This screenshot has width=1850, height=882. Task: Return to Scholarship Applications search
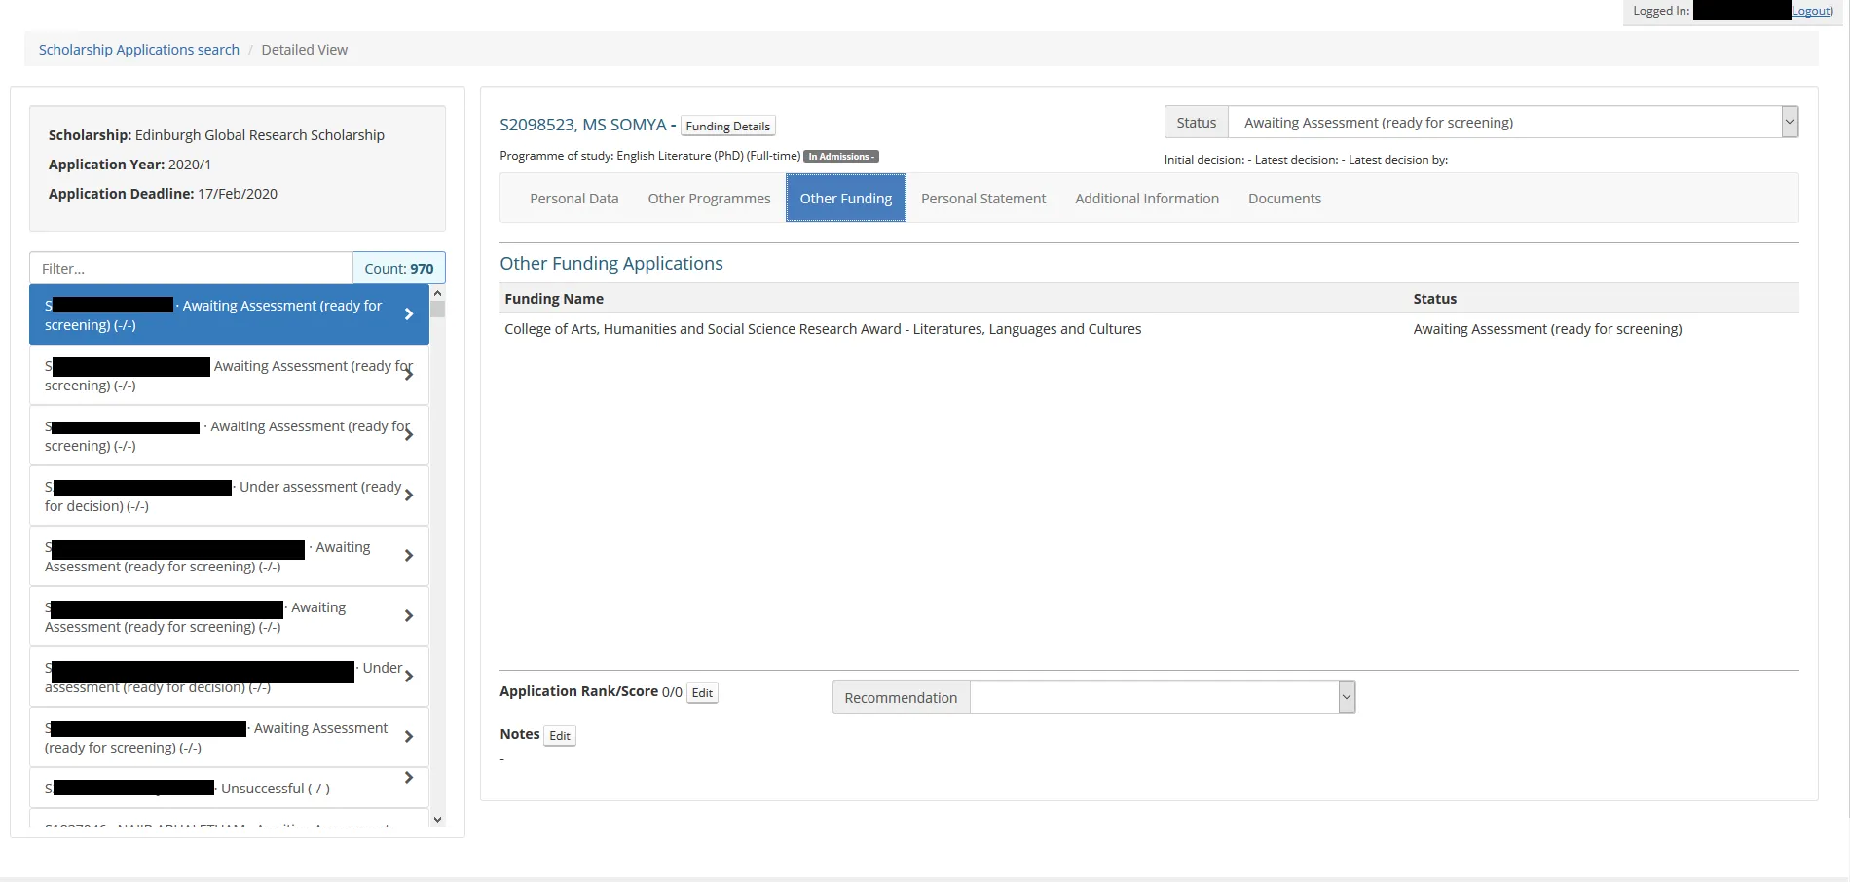(138, 50)
